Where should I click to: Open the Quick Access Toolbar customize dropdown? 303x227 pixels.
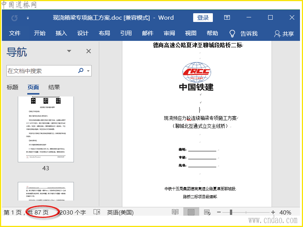pyautogui.click(x=28, y=18)
